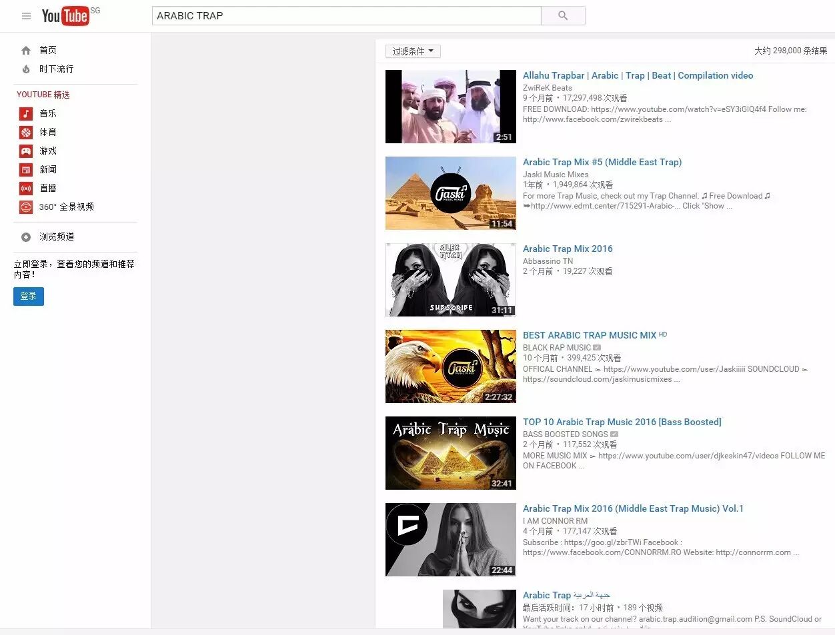Select 游戏 in the sidebar

tap(48, 151)
